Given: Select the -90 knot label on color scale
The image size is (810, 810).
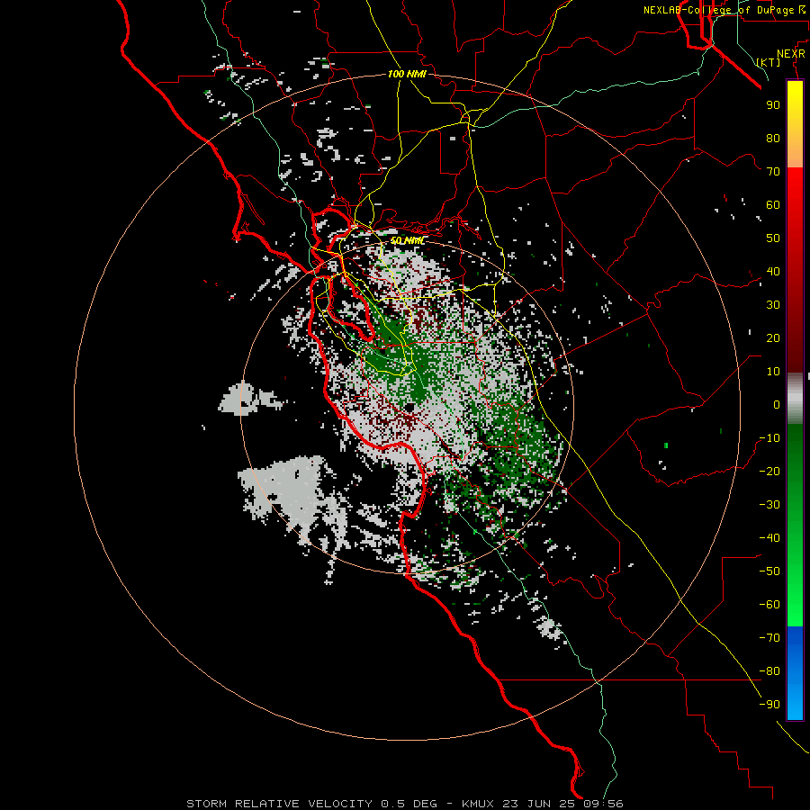Looking at the screenshot, I should click(x=769, y=705).
